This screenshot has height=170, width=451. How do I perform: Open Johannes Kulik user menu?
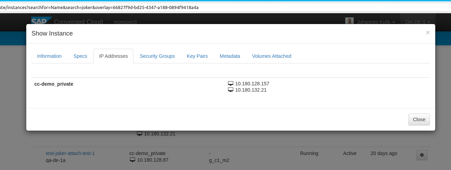click(x=376, y=22)
